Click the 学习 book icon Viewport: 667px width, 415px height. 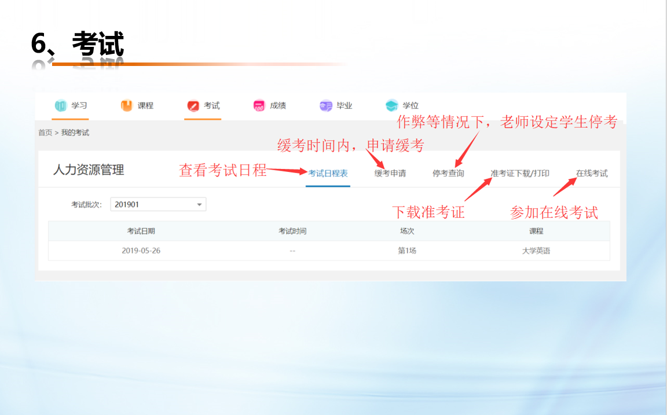(61, 106)
